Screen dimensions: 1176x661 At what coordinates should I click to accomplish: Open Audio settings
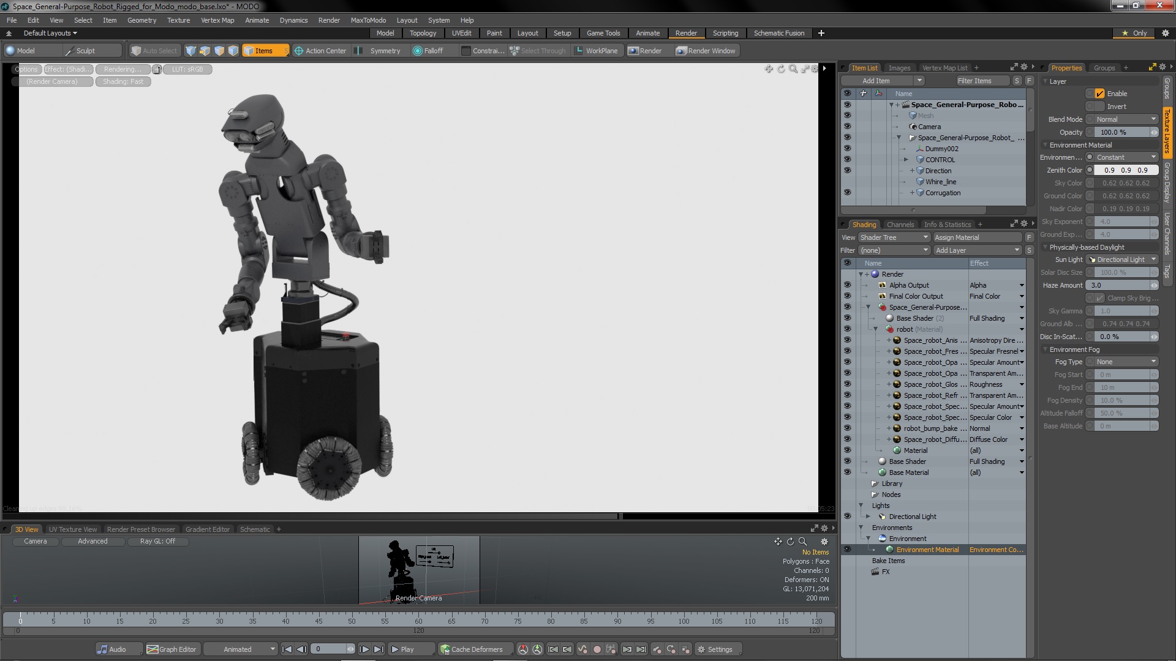click(118, 649)
